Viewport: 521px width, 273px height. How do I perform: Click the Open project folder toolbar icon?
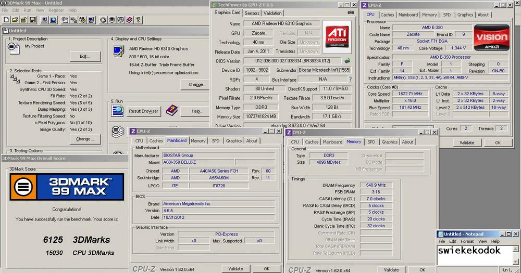tap(15, 20)
